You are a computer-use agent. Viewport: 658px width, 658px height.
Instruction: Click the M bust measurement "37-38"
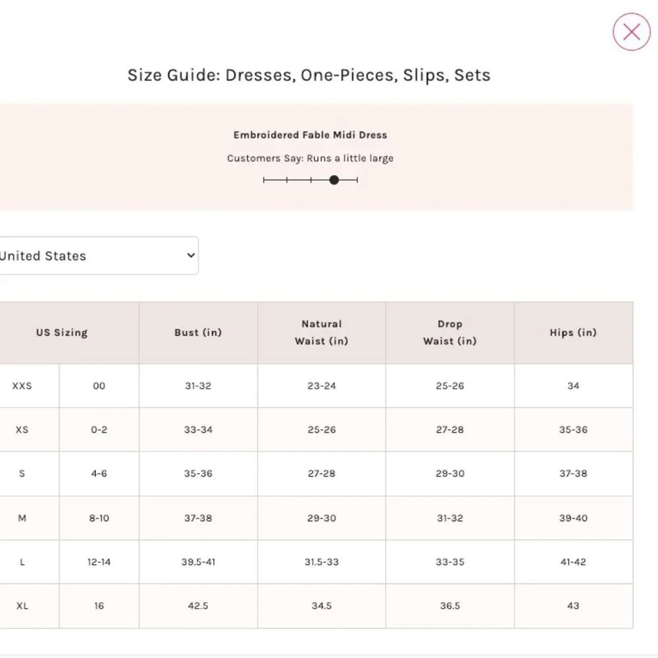click(198, 518)
